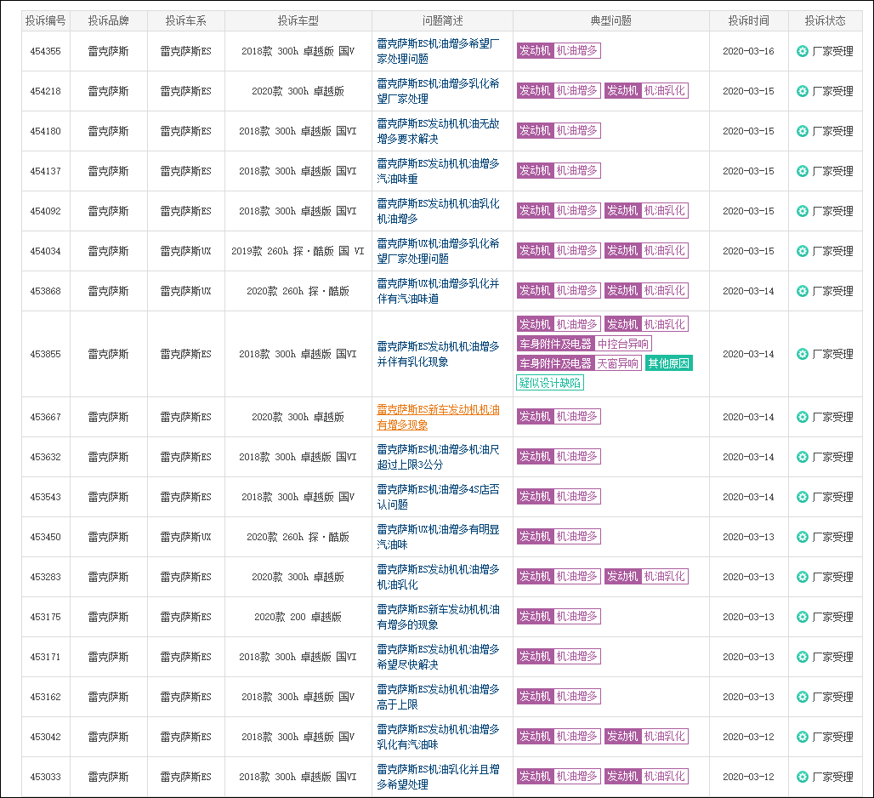Click 投诉品牌 column header
This screenshot has width=874, height=798.
pyautogui.click(x=109, y=21)
